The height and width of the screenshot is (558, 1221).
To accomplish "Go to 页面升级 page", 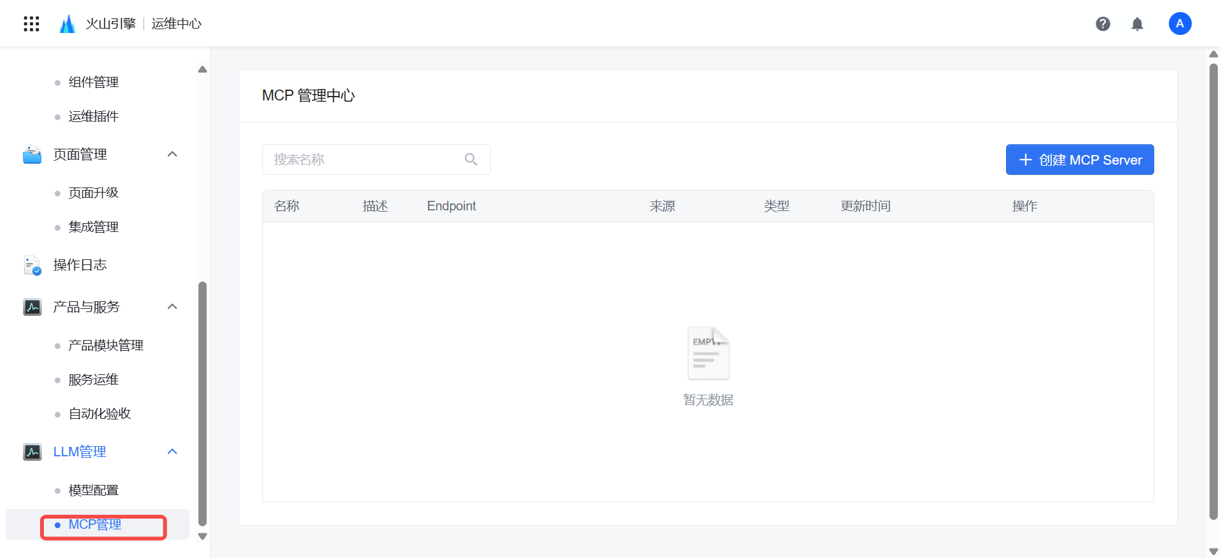I will 93,193.
